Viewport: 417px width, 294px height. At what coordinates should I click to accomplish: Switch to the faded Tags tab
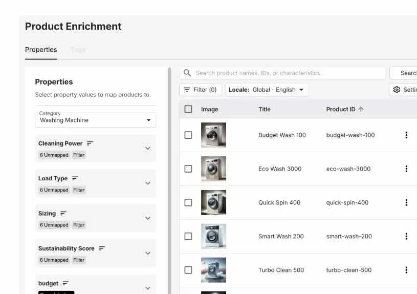78,50
